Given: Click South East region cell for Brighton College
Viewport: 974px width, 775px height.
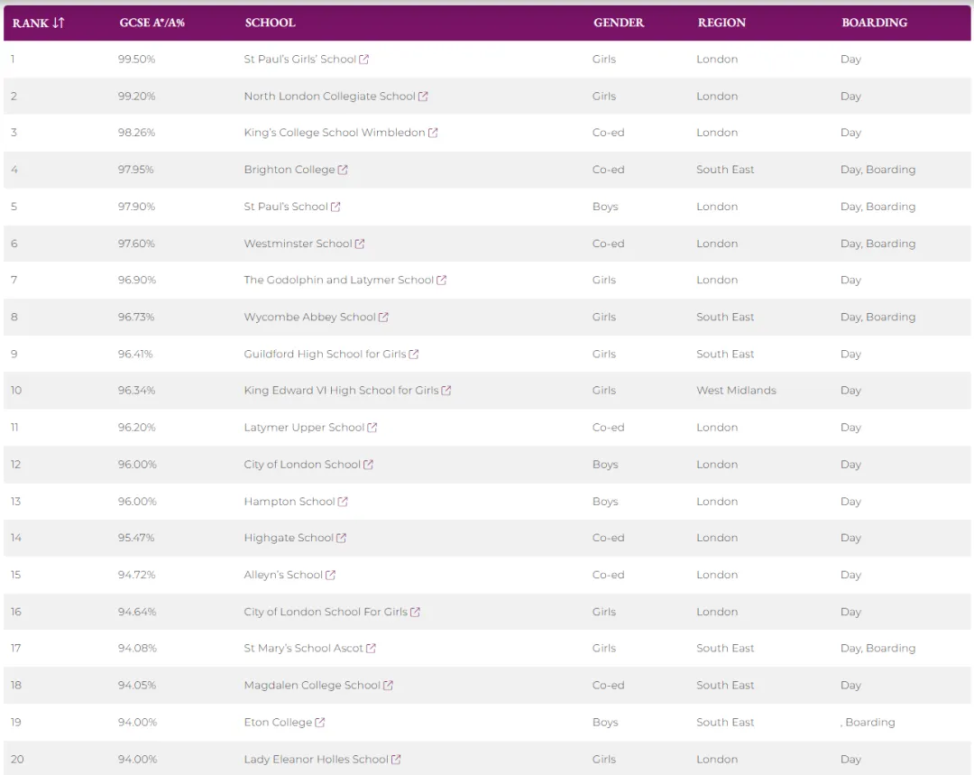Looking at the screenshot, I should pyautogui.click(x=725, y=170).
